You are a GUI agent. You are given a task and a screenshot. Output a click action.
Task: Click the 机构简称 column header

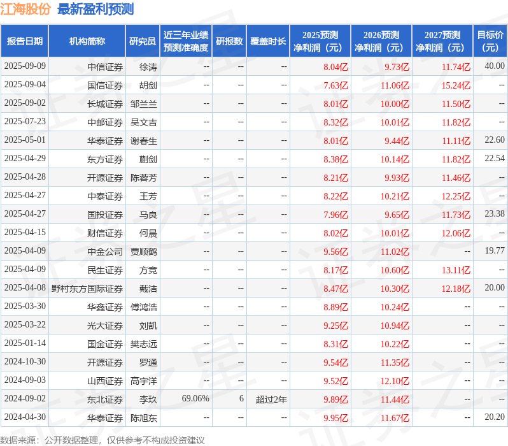[87, 41]
